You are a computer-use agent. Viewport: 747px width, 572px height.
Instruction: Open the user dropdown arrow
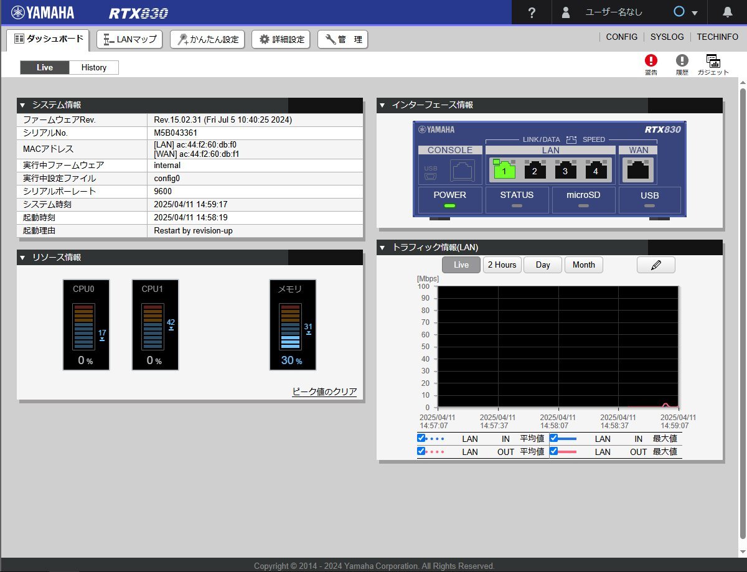coord(695,13)
